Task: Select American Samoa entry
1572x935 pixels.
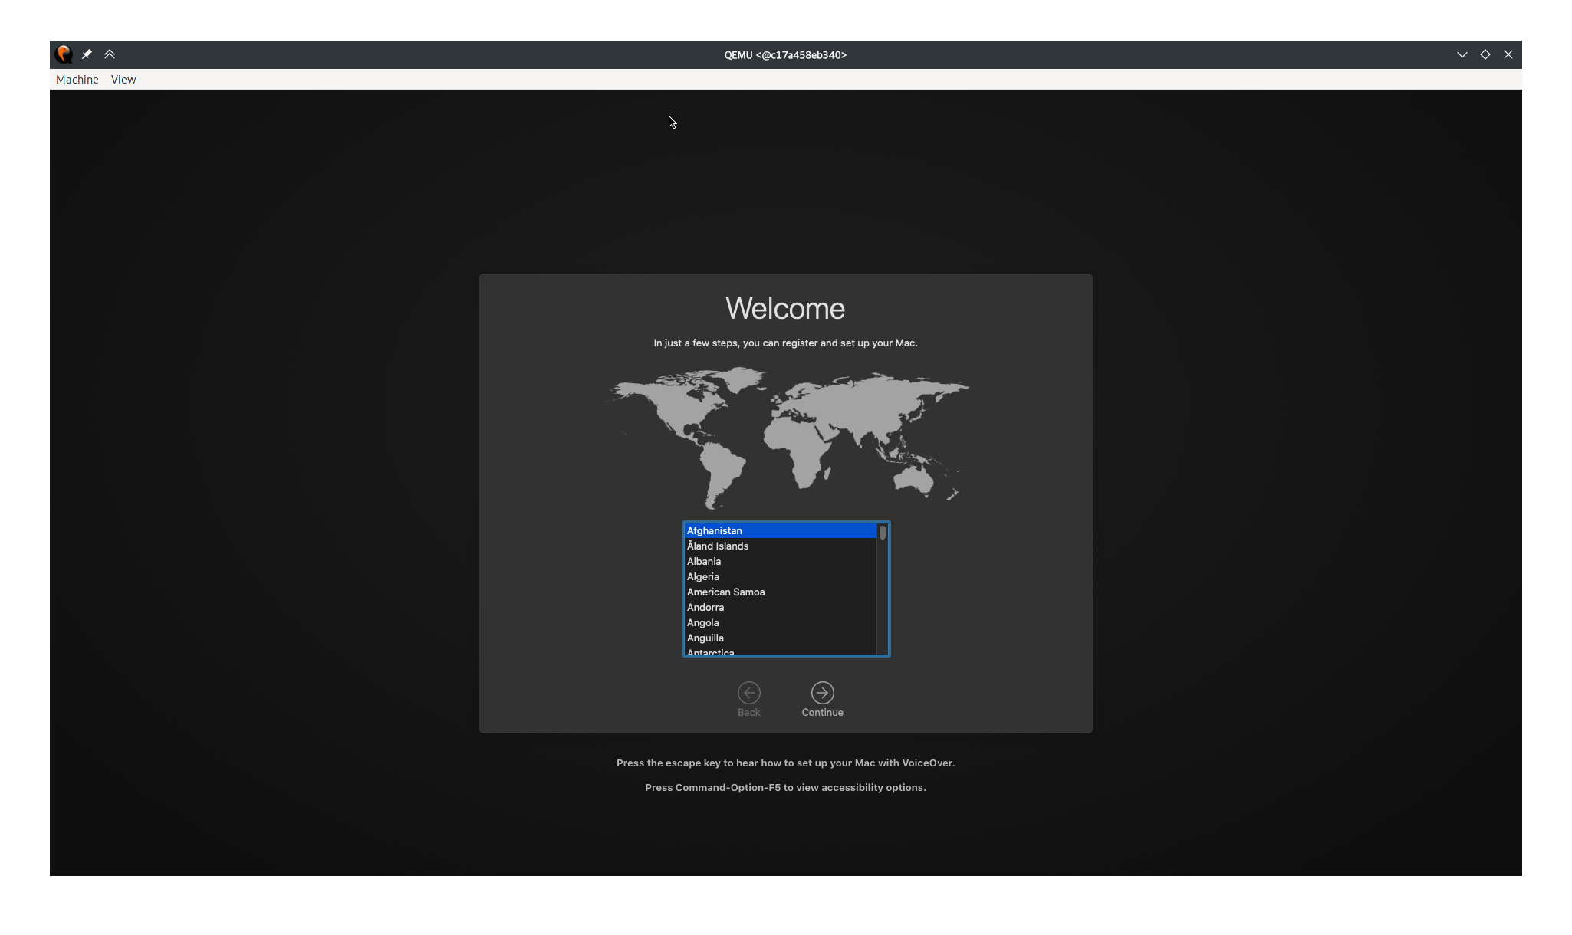Action: 725,592
